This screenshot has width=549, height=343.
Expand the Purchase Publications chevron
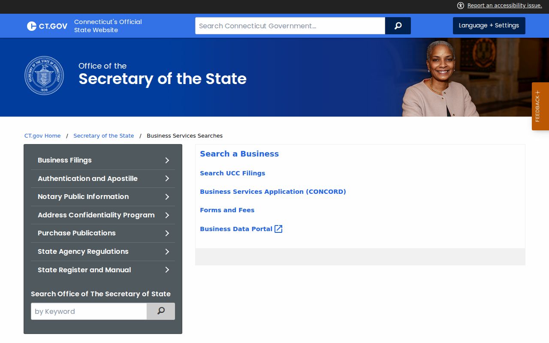pos(167,233)
